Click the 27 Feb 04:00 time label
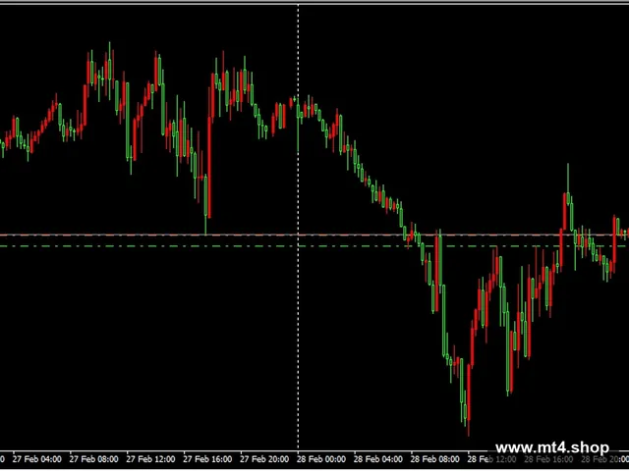Viewport: 629px width, 471px height. click(37, 459)
